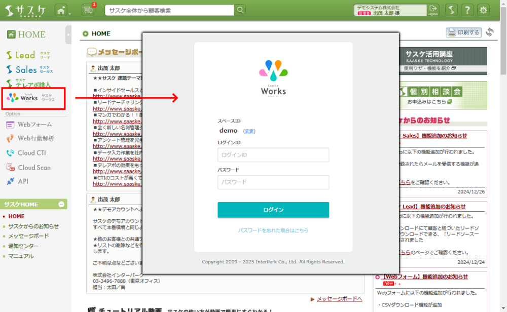Click the 変更 link beside demo
The width and height of the screenshot is (507, 312).
pyautogui.click(x=249, y=131)
